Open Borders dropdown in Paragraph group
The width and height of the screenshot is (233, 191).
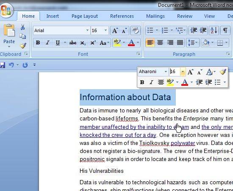tap(227, 43)
